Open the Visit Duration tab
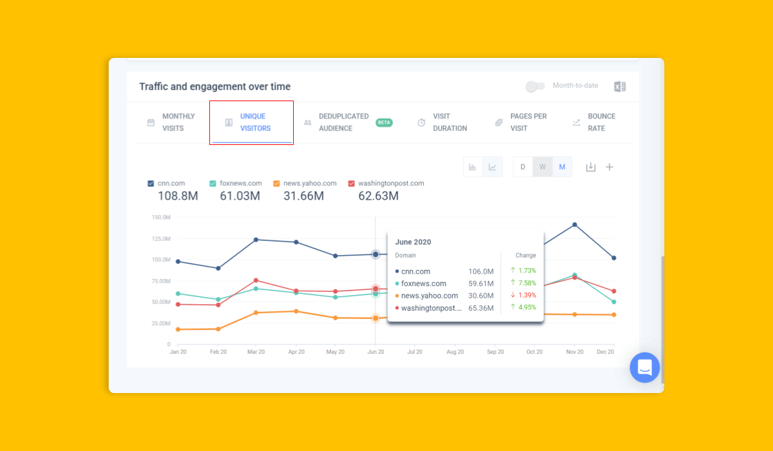Image resolution: width=773 pixels, height=451 pixels. tap(443, 122)
